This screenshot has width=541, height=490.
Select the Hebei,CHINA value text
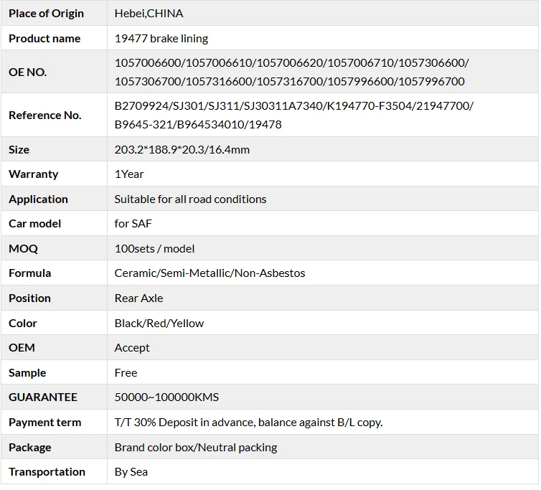click(x=149, y=14)
